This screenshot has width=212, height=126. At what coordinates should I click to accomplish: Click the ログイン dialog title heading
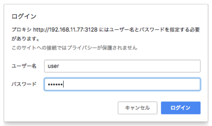[x=24, y=16]
